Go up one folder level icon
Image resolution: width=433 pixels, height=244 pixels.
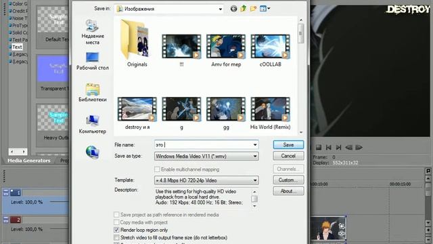click(x=244, y=9)
